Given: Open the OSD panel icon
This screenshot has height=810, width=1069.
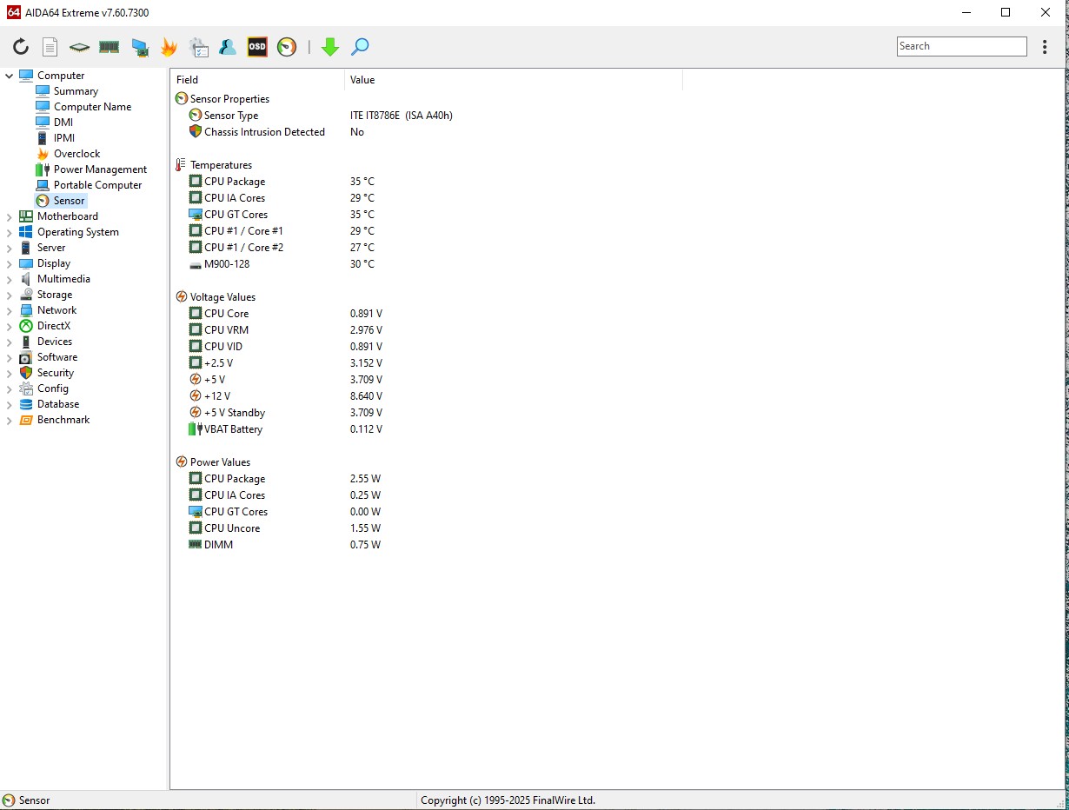Looking at the screenshot, I should [257, 47].
